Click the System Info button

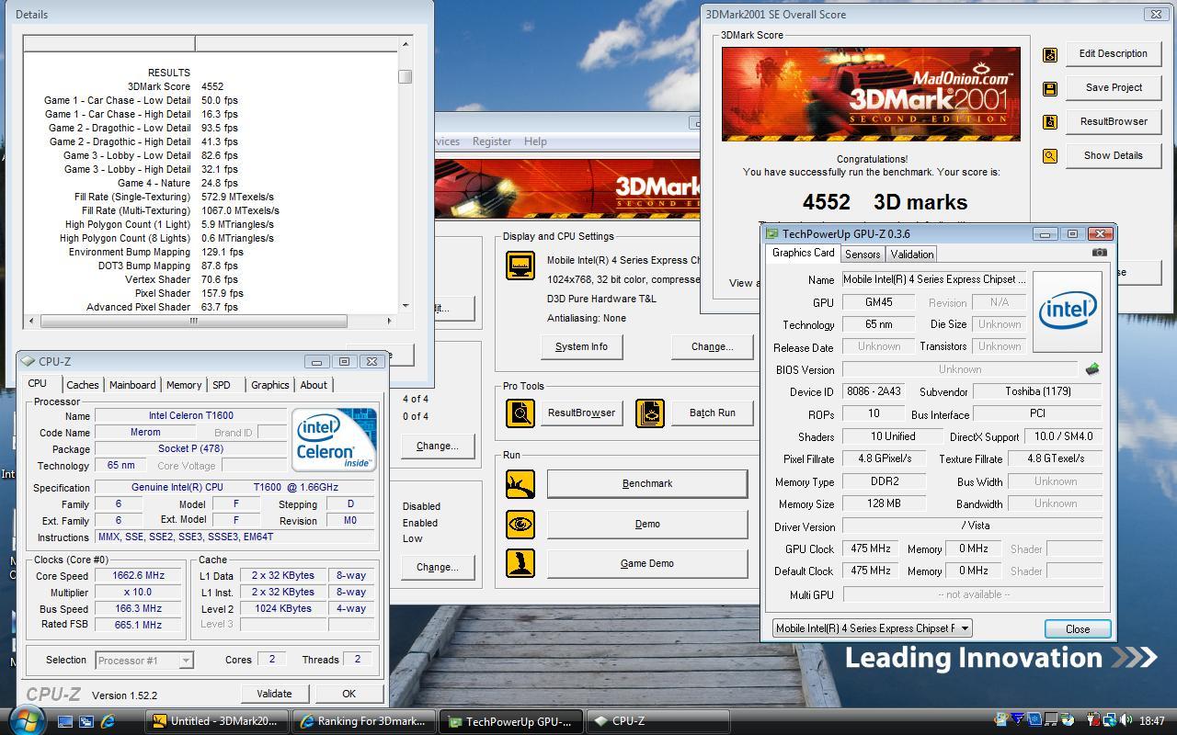point(581,346)
